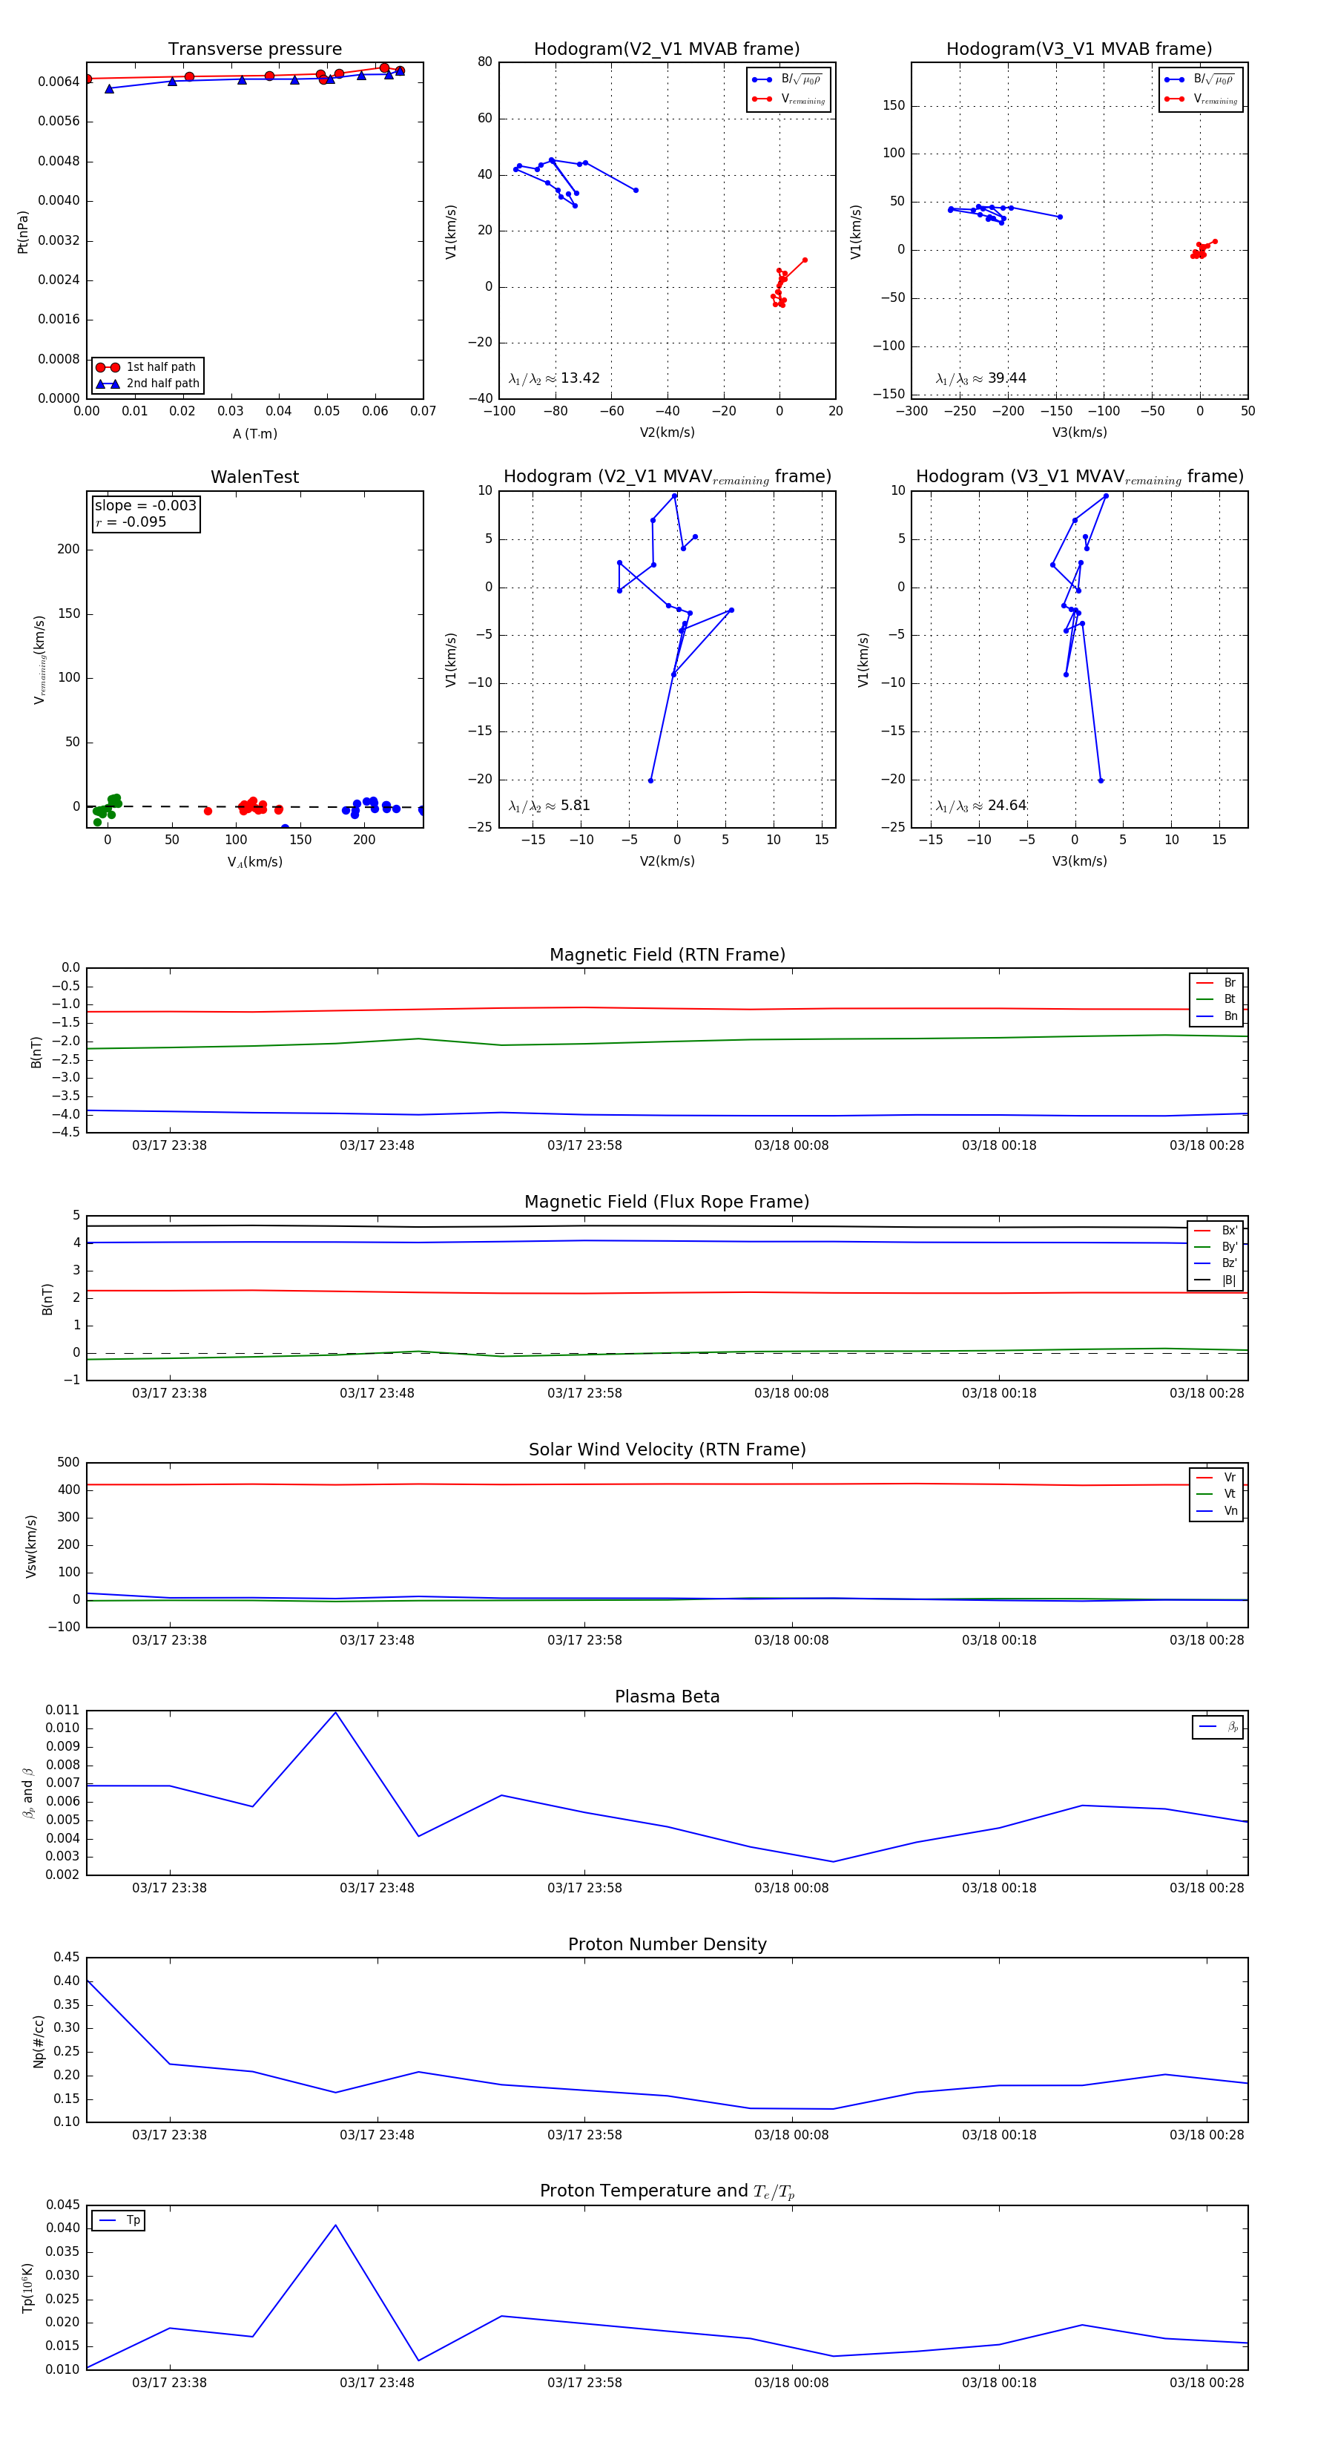This screenshot has width=1335, height=2448.
Task: Click 'Solar Wind Velocity (RTN Frame)' title
Action: (x=667, y=1450)
